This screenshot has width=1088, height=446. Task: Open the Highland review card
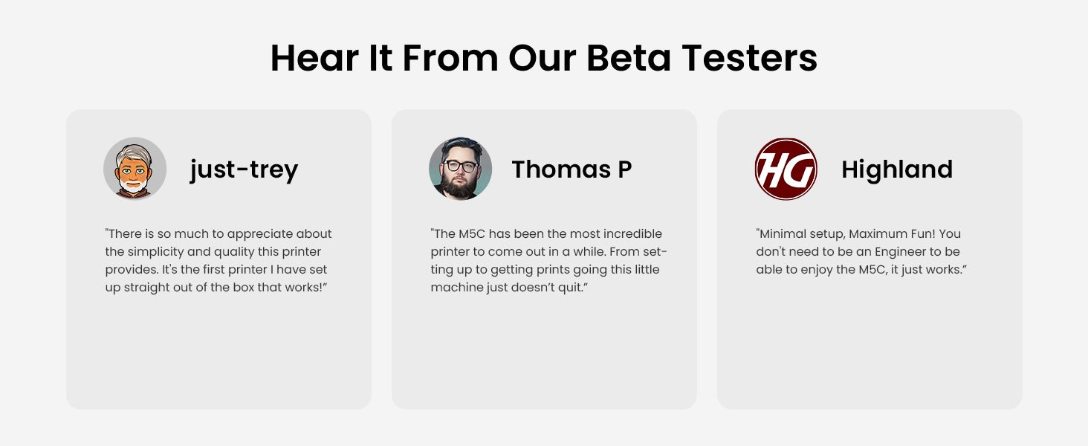point(870,259)
